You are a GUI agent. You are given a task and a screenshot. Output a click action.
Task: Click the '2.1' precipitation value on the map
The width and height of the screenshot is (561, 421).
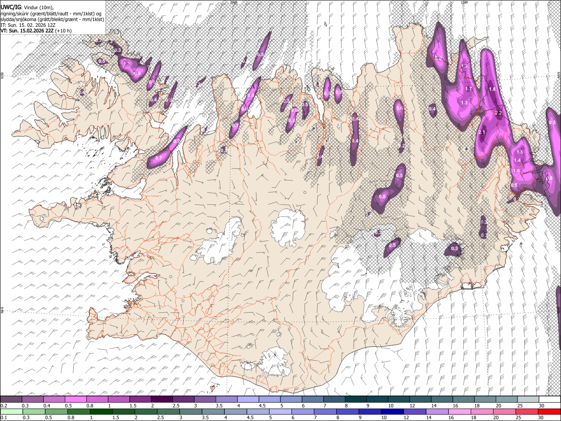[483, 132]
